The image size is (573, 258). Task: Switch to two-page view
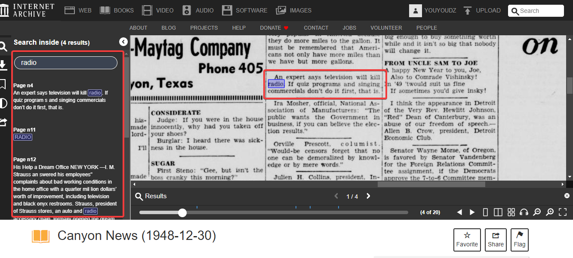(x=498, y=212)
